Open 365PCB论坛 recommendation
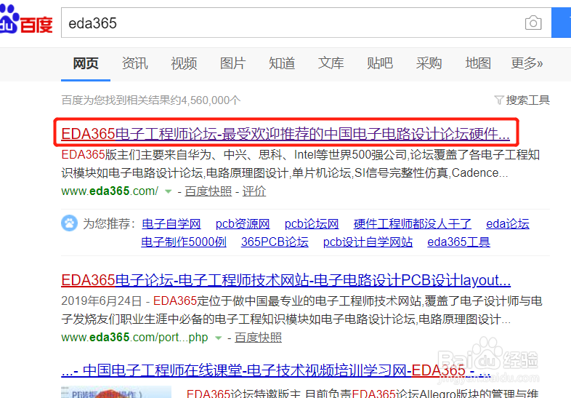Screen dimensions: 571x398 pos(275,242)
